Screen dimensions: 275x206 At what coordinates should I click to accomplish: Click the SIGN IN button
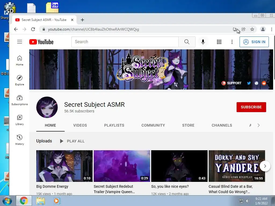254,42
